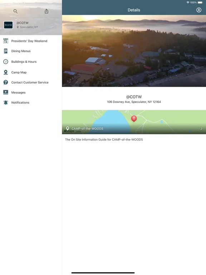Click the Notifications bell icon

pos(6,102)
